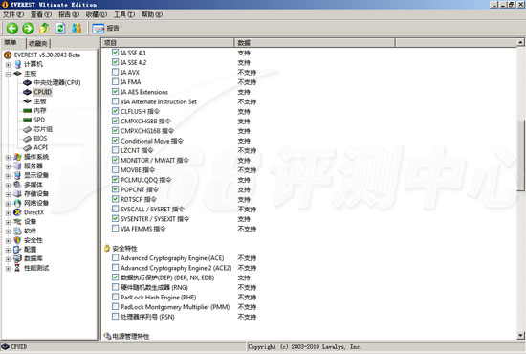Open the 收藏 (Favorites) menu
The width and height of the screenshot is (526, 354).
click(97, 14)
